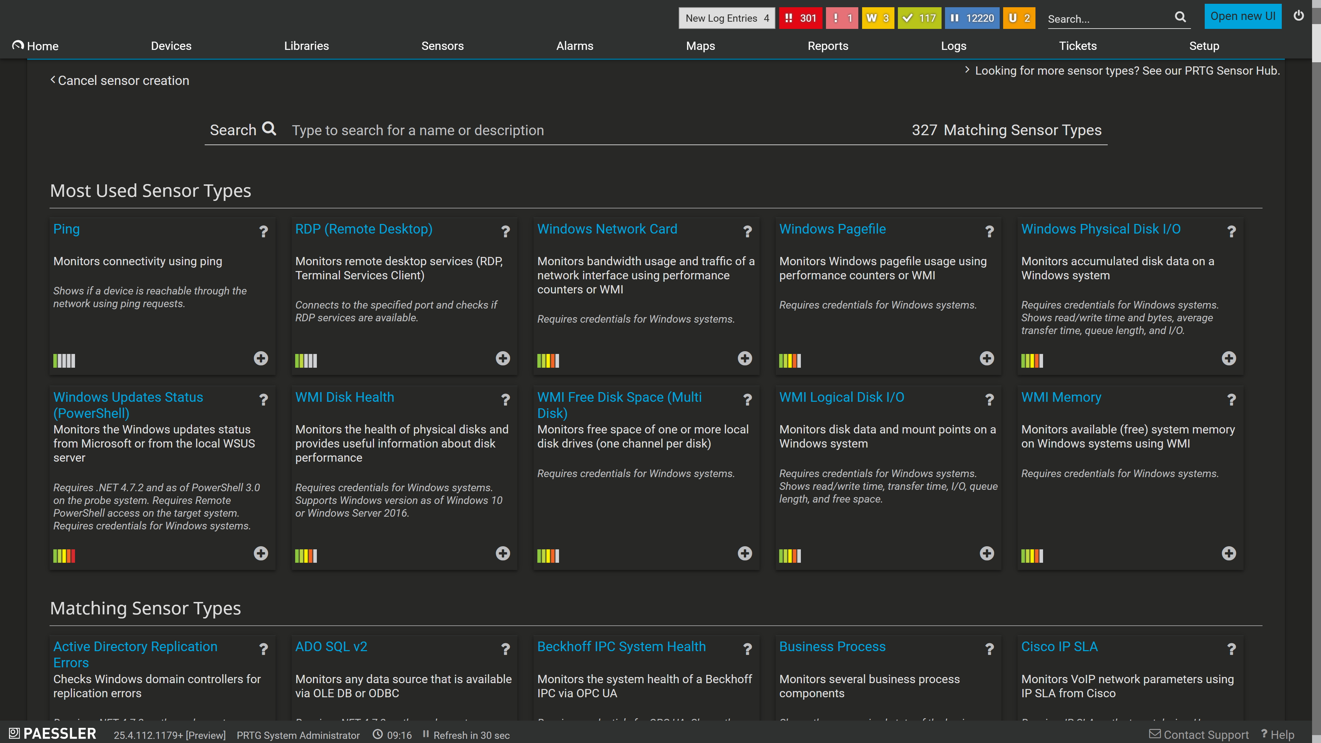This screenshot has height=743, width=1321.
Task: Open the Logs menu
Action: point(953,46)
